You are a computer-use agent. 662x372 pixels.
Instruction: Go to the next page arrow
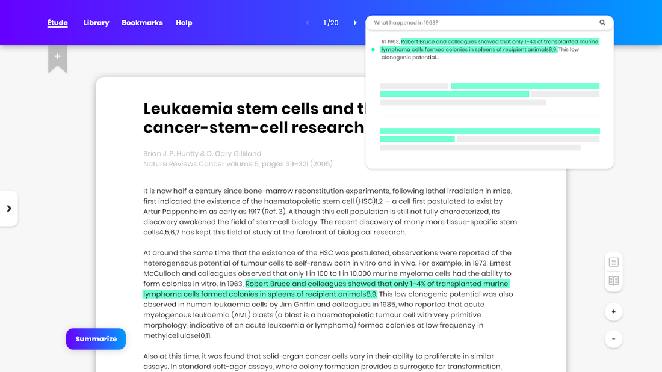(x=355, y=23)
